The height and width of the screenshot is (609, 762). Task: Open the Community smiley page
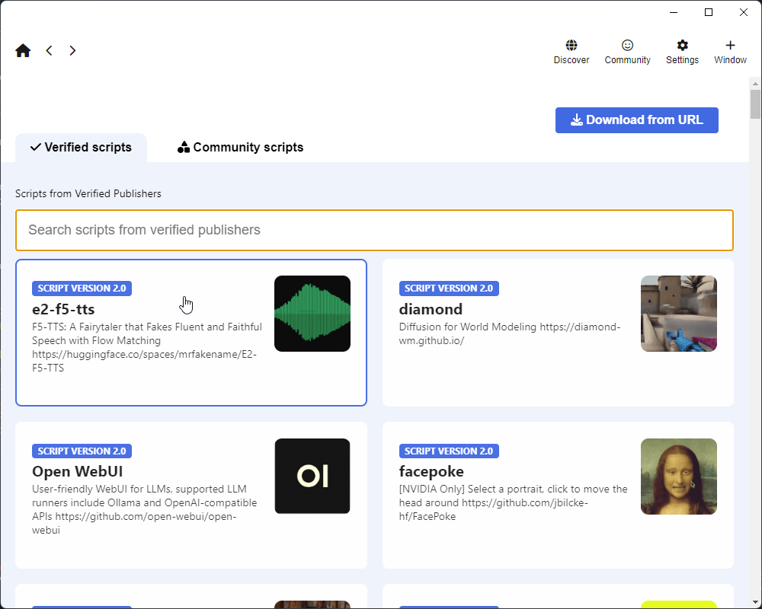627,52
